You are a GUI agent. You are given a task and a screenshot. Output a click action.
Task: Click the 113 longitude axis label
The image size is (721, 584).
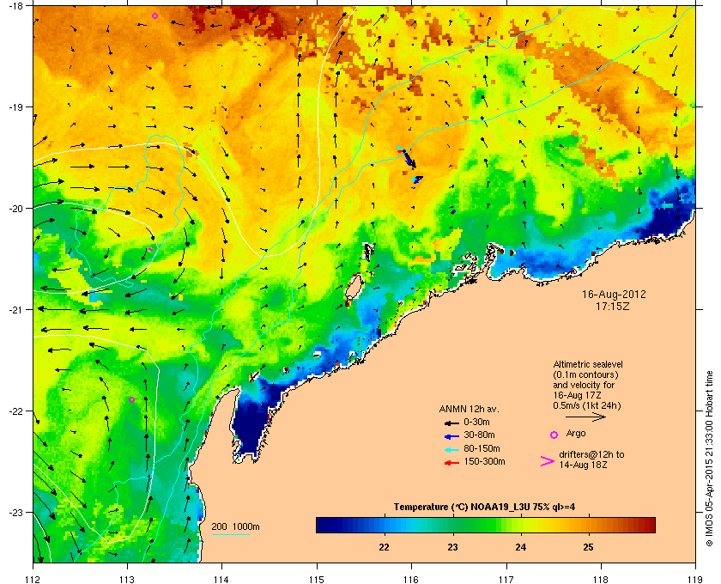coord(127,580)
